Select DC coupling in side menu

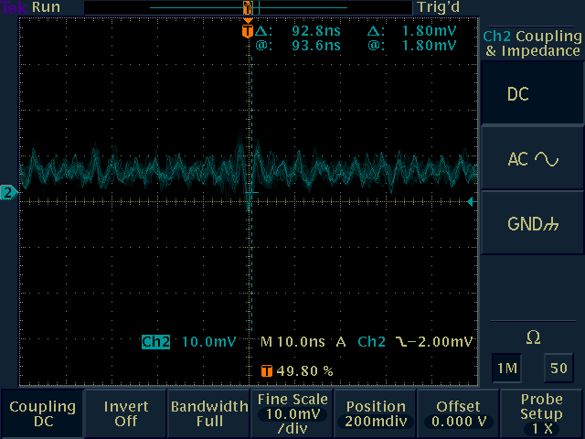pyautogui.click(x=532, y=93)
